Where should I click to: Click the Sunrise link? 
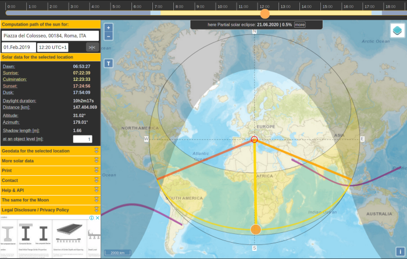(x=10, y=73)
